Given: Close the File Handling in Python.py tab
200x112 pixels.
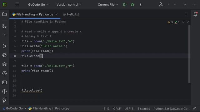Looking at the screenshot, I should pyautogui.click(x=57, y=14).
